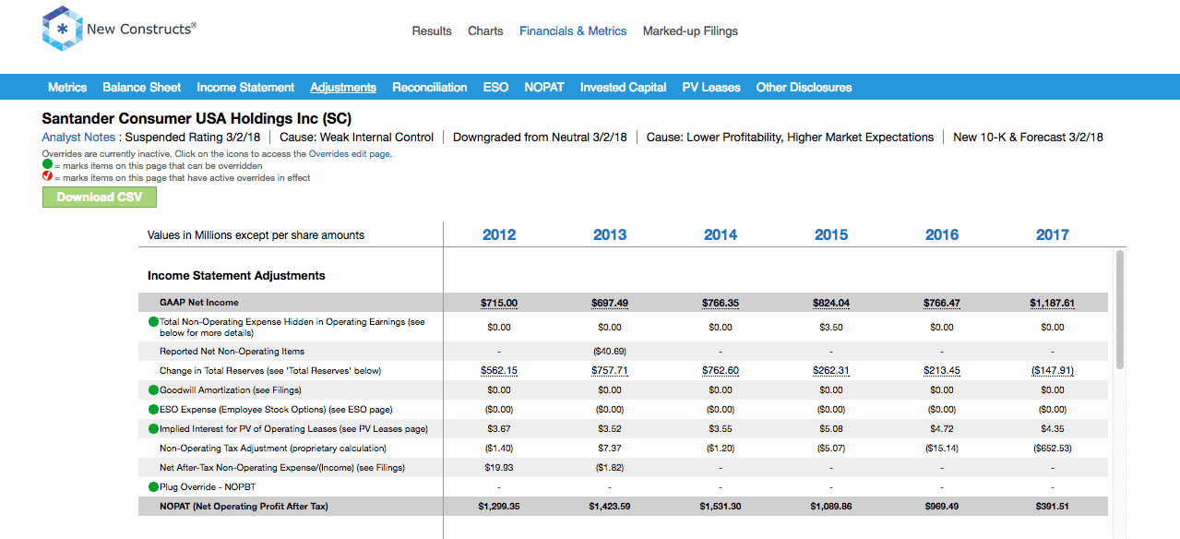Viewport: 1180px width, 539px height.
Task: Click Change in Total Reserves value $213.45
Action: point(942,371)
